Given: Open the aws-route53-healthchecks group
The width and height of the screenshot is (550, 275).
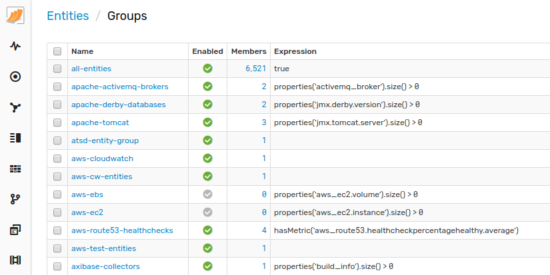Looking at the screenshot, I should 122,230.
